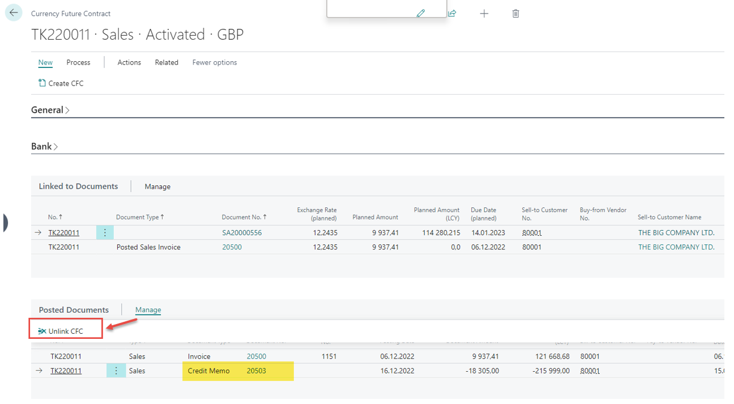Open the Actions menu

[129, 62]
